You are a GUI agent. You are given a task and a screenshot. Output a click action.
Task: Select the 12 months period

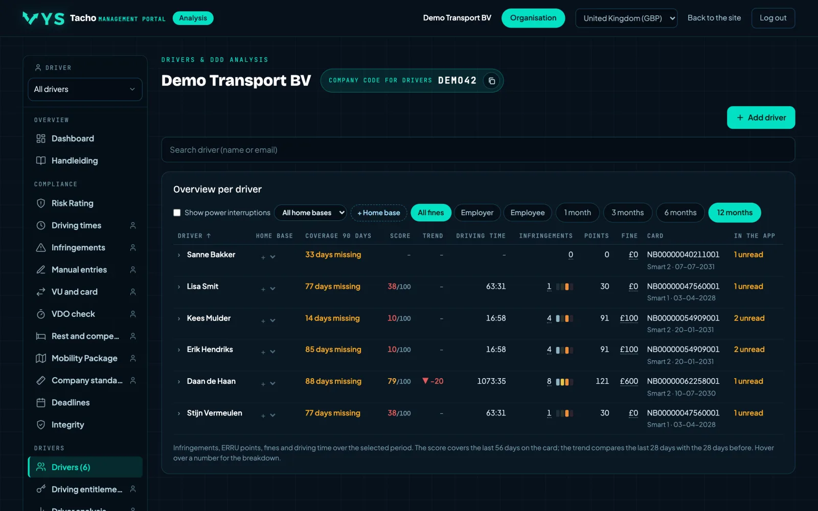pos(735,213)
